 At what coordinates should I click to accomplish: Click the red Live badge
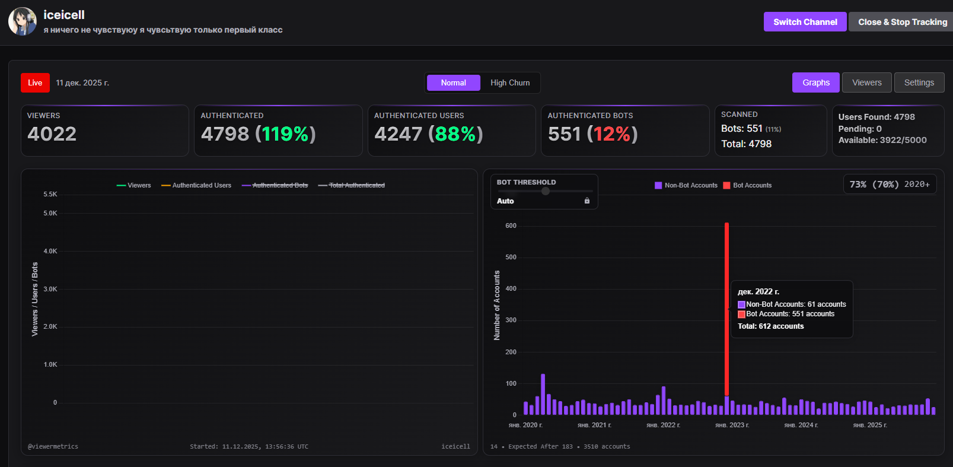tap(35, 82)
